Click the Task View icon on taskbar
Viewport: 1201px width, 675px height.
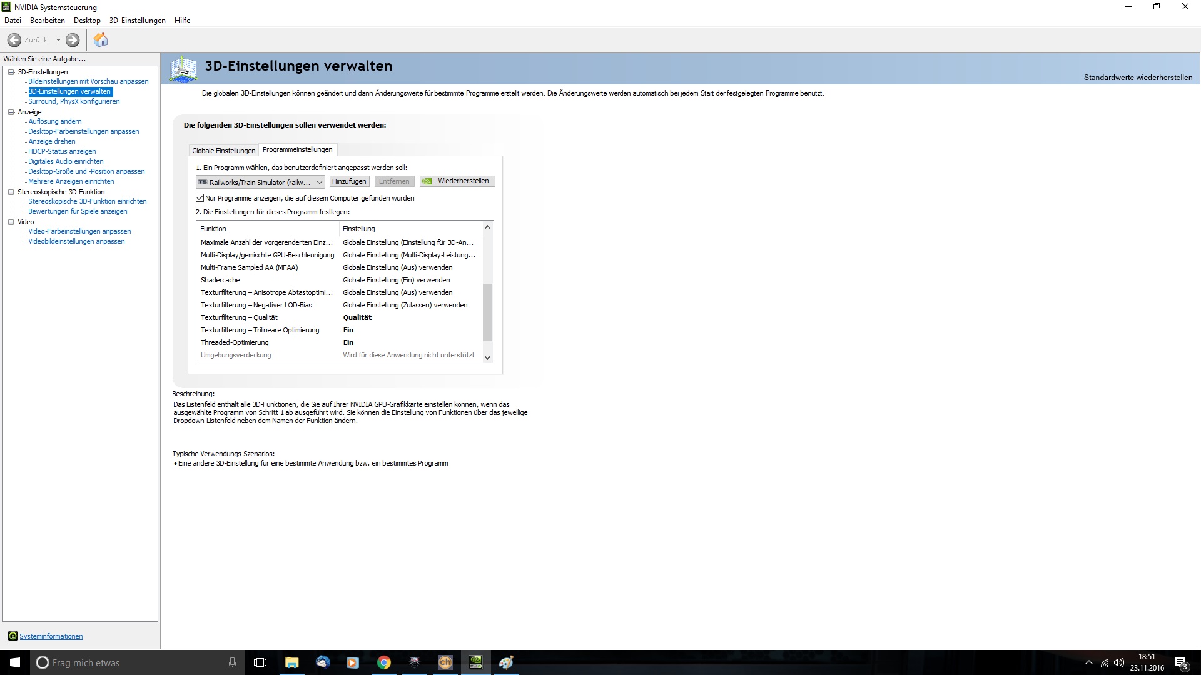(260, 662)
